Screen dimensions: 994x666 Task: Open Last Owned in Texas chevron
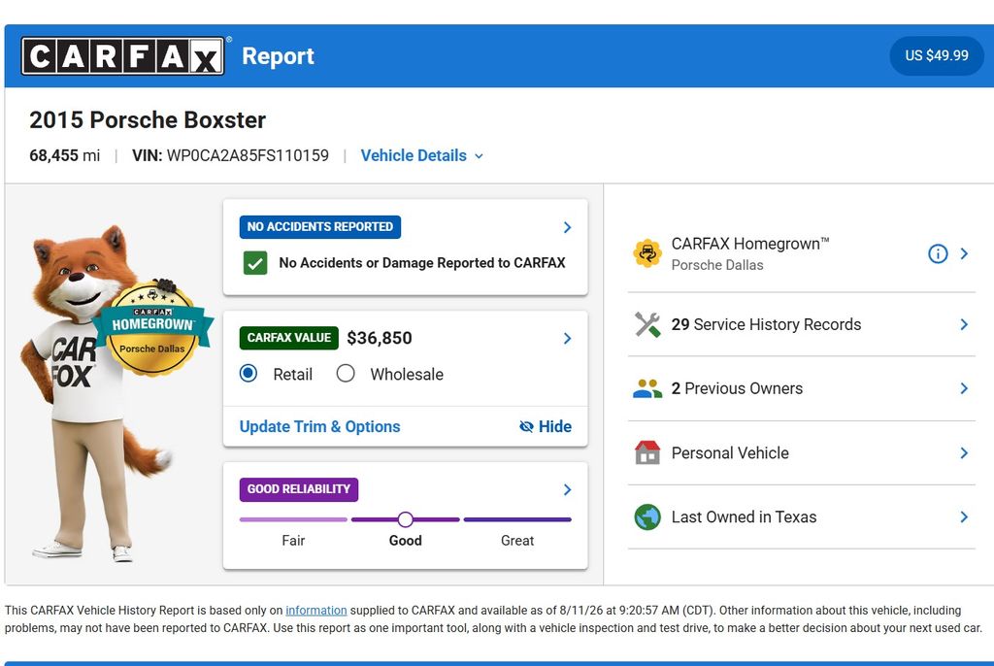[x=964, y=516]
